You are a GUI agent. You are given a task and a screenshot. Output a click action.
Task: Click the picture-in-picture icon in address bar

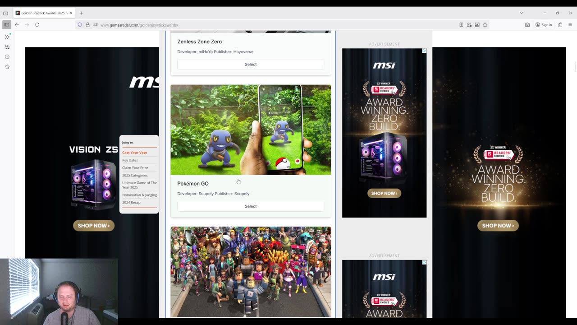pyautogui.click(x=469, y=25)
